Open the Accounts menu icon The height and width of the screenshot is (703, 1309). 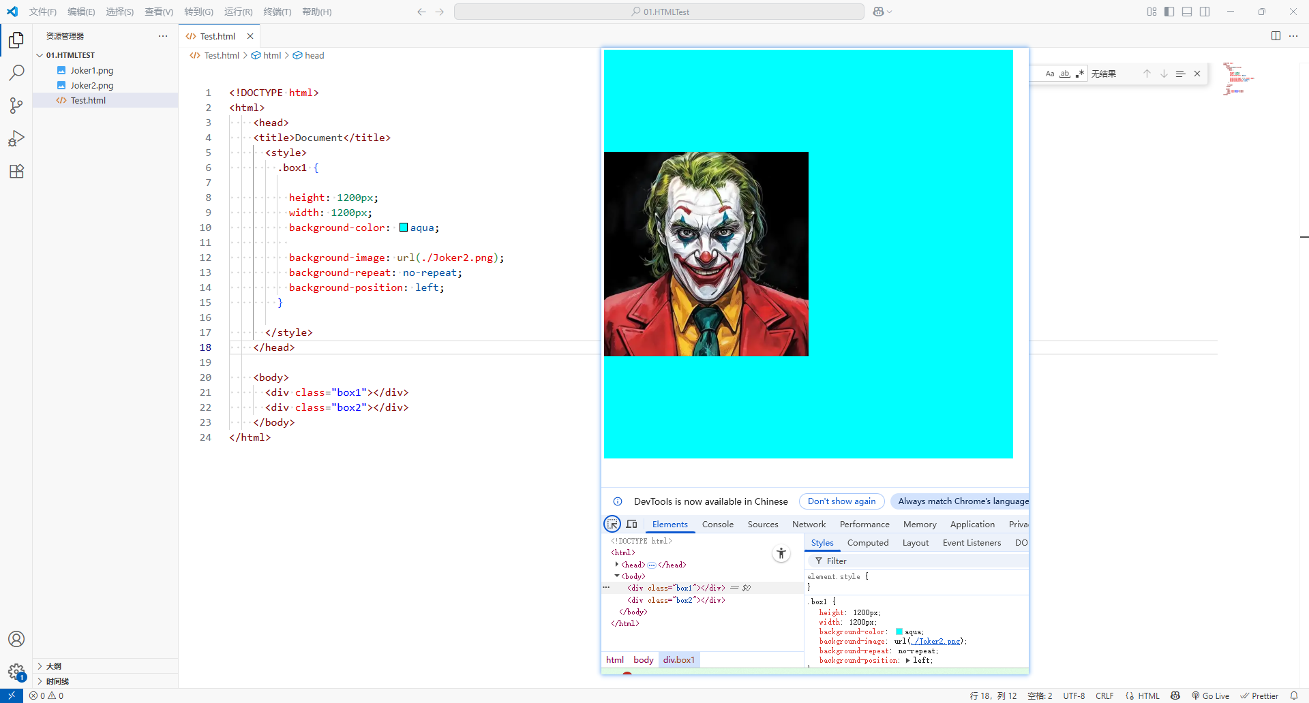(16, 639)
